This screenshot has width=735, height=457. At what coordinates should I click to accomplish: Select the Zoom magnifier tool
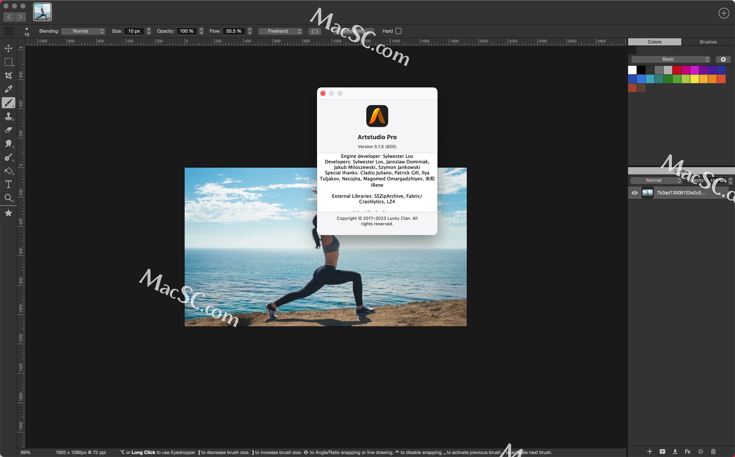tap(8, 198)
